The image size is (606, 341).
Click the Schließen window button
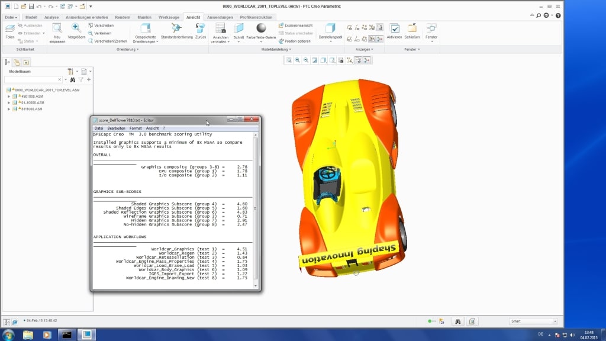(412, 31)
